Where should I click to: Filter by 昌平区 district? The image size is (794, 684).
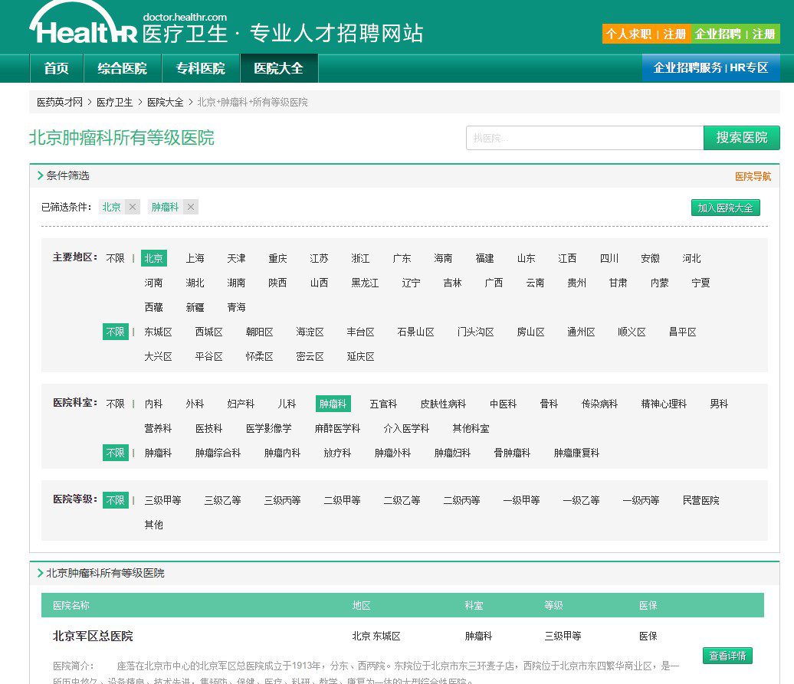click(683, 332)
